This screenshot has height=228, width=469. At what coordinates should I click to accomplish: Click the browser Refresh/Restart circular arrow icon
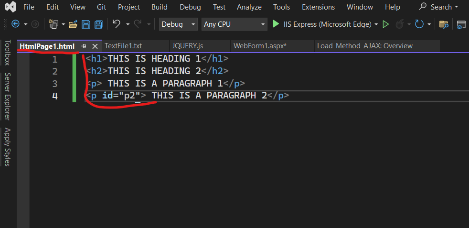pos(419,24)
